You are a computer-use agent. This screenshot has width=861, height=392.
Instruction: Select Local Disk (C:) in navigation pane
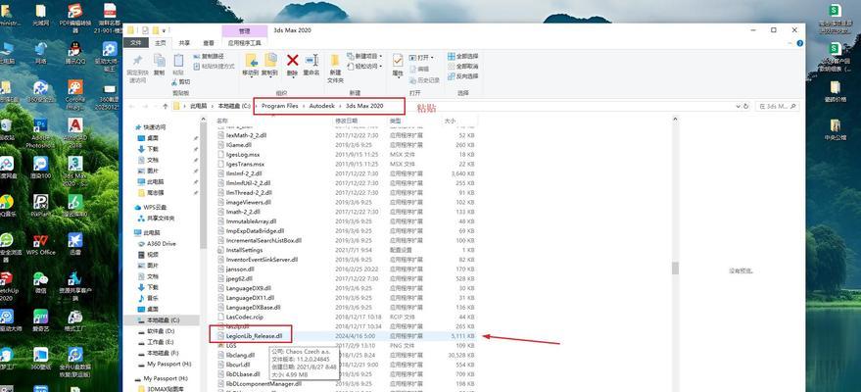tap(163, 319)
